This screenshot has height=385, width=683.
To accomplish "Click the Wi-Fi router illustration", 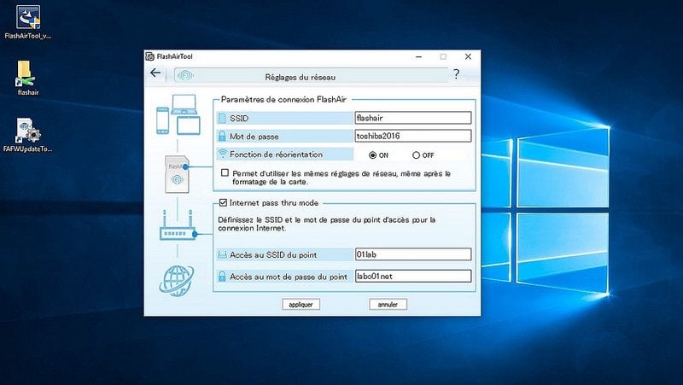I will (x=178, y=225).
